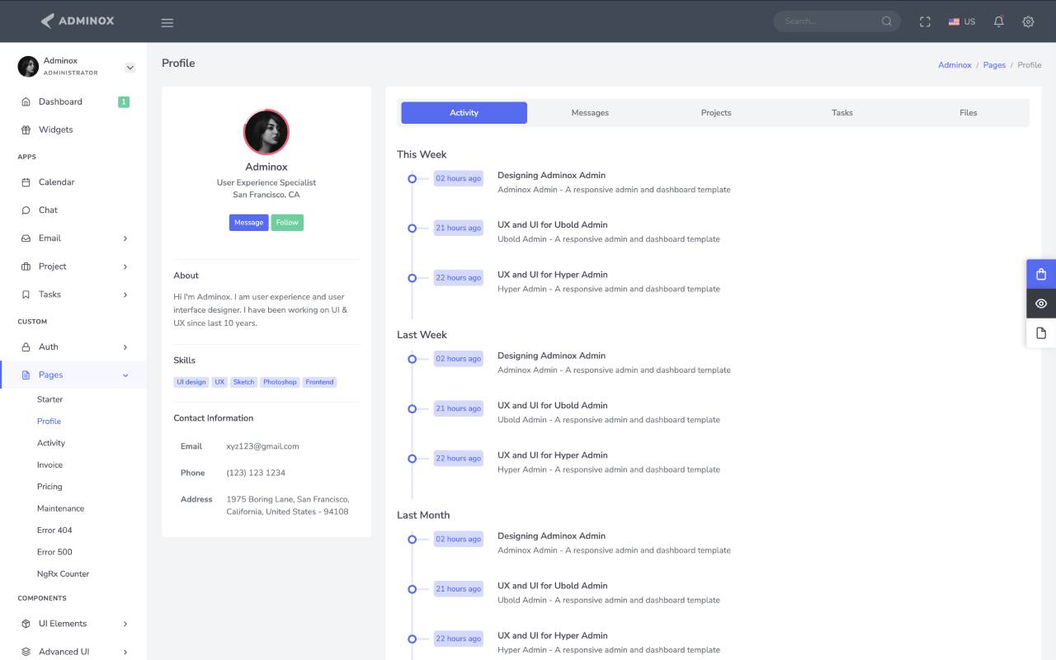Click the Dashboard home icon

click(26, 102)
